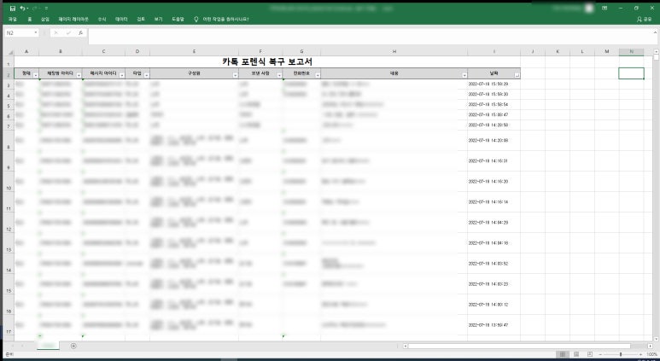Switch to Page Break Preview icon

[x=590, y=355]
